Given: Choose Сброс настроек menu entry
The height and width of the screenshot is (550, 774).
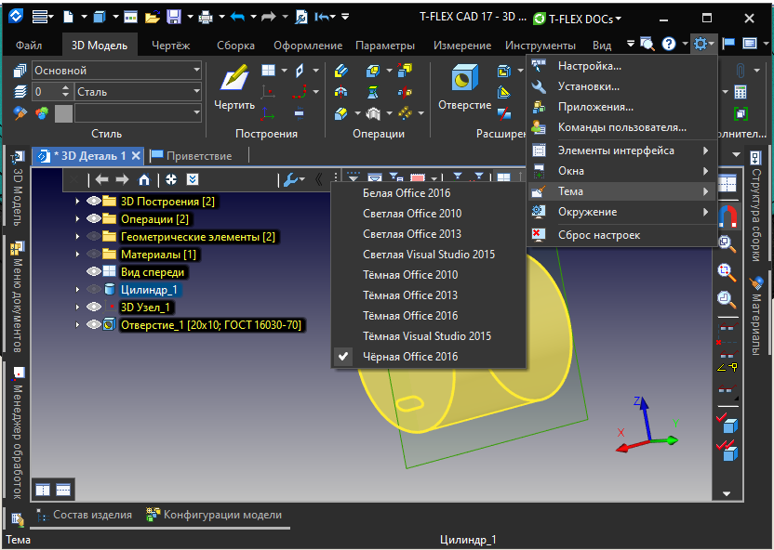Looking at the screenshot, I should (622, 235).
